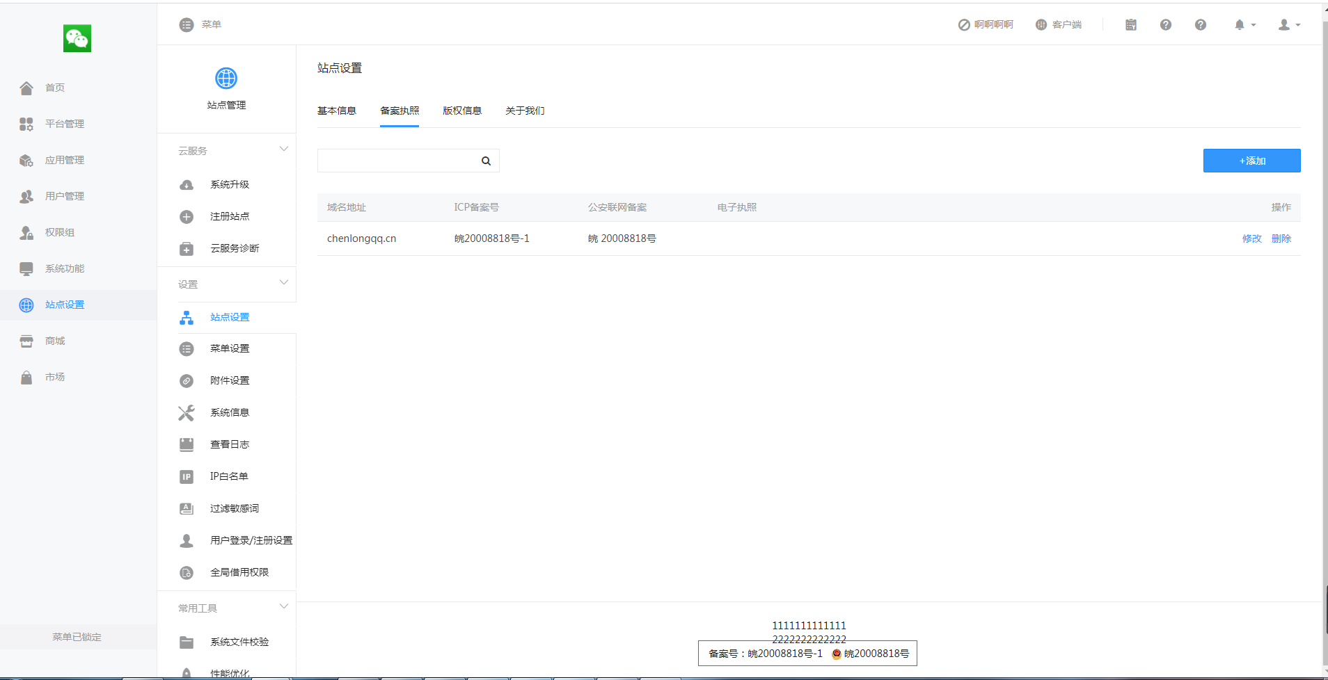
Task: Click the 查看日志 calendar icon
Action: 187,445
